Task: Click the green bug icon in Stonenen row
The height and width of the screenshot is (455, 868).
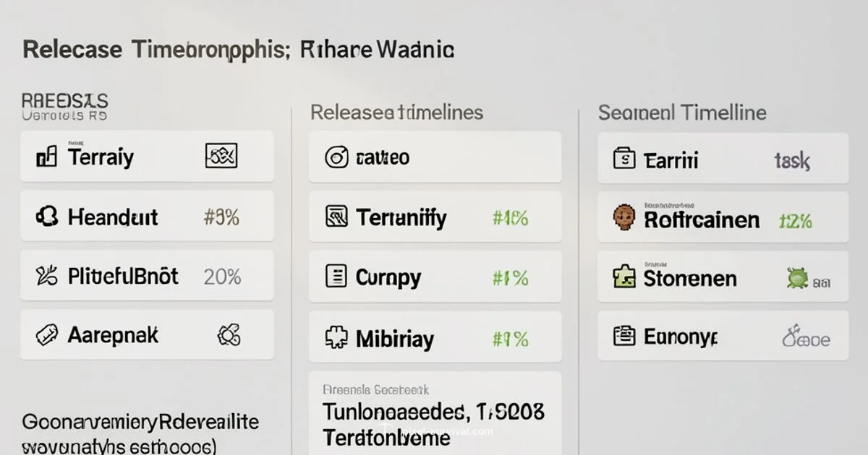Action: click(x=797, y=278)
